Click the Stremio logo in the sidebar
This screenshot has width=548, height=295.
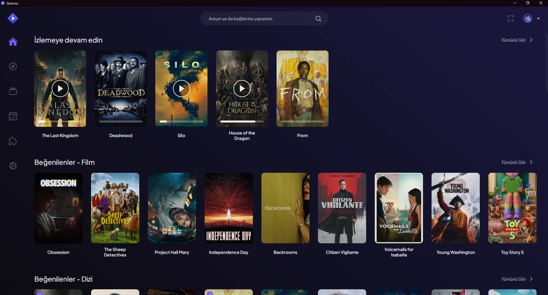pos(13,19)
